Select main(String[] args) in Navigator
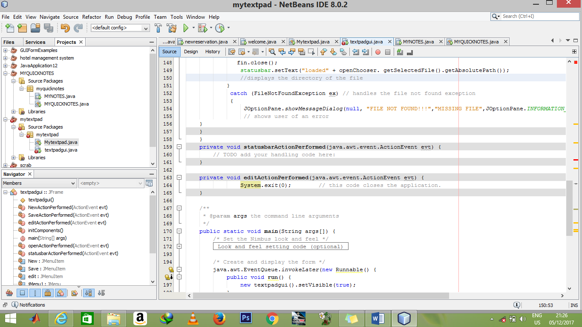 coord(47,238)
